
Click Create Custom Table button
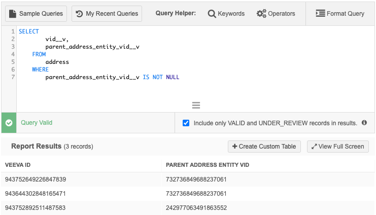tap(264, 147)
